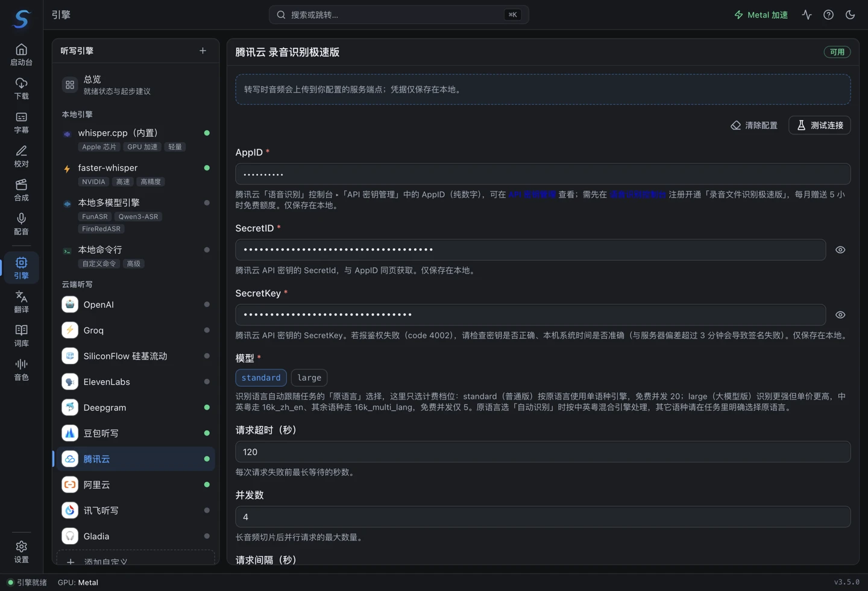868x591 pixels.
Task: Click the AppID input field
Action: (x=542, y=174)
